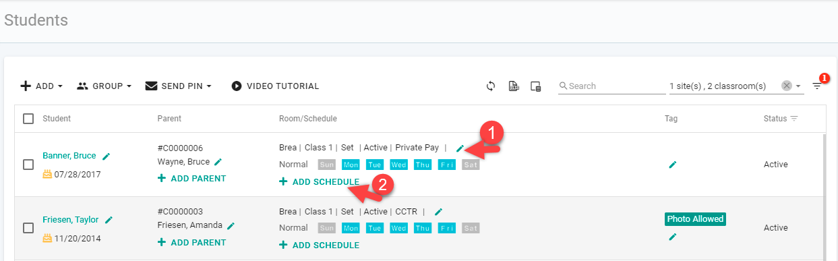Edit parent Wayne, Bruce pencil icon
The height and width of the screenshot is (261, 838).
tap(218, 162)
